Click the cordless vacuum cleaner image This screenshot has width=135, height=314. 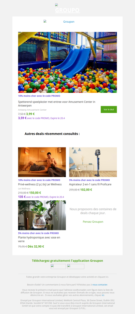tap(93, 162)
